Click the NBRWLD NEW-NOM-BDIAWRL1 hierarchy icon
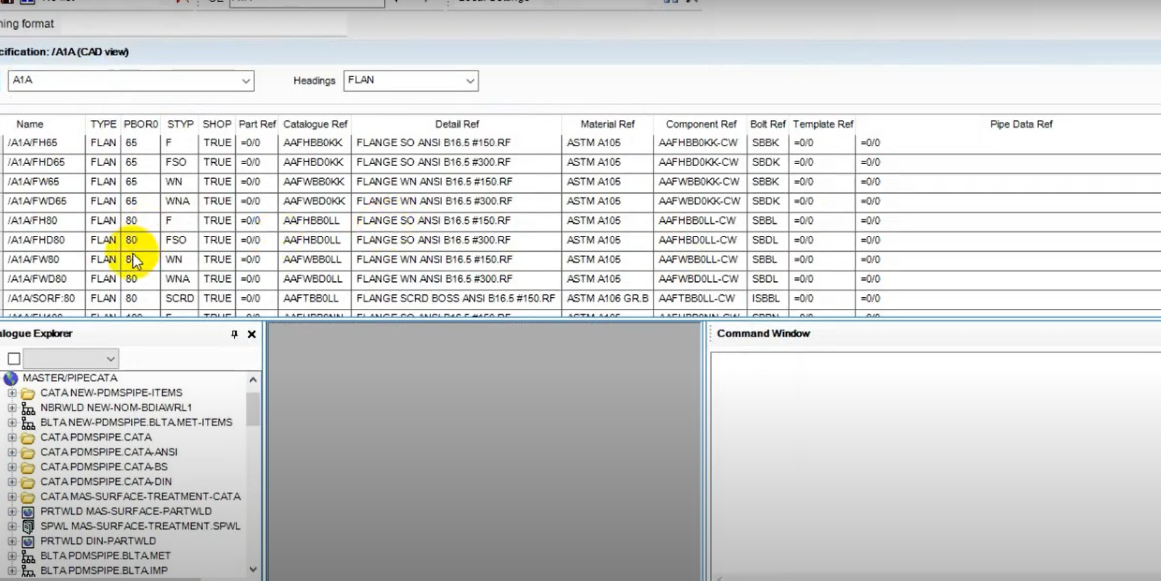The width and height of the screenshot is (1161, 581). point(28,408)
